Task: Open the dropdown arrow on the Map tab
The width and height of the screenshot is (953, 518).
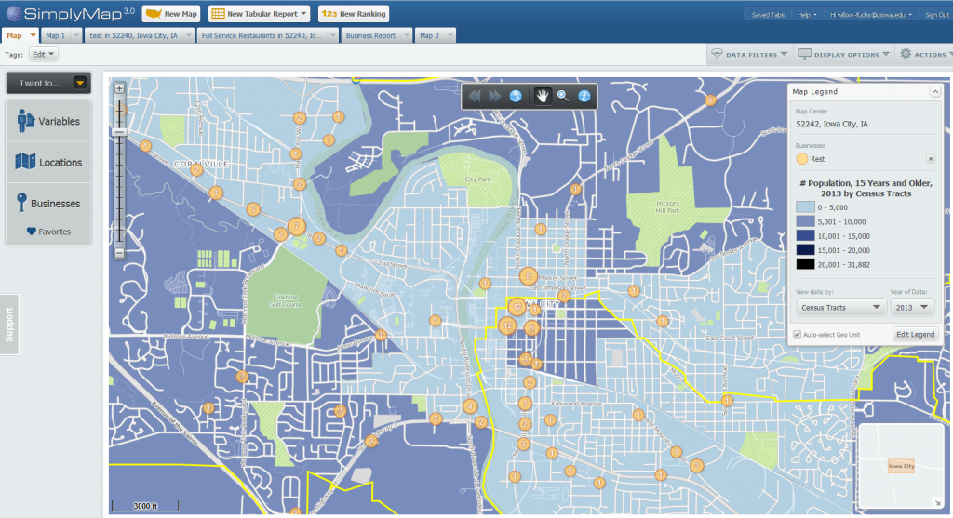Action: (x=33, y=35)
